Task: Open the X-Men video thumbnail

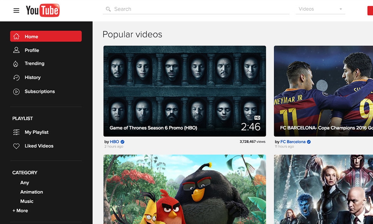Action: [323, 189]
